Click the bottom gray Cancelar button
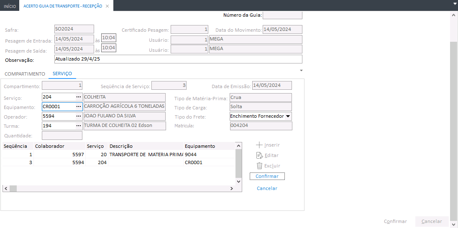 pos(432,221)
